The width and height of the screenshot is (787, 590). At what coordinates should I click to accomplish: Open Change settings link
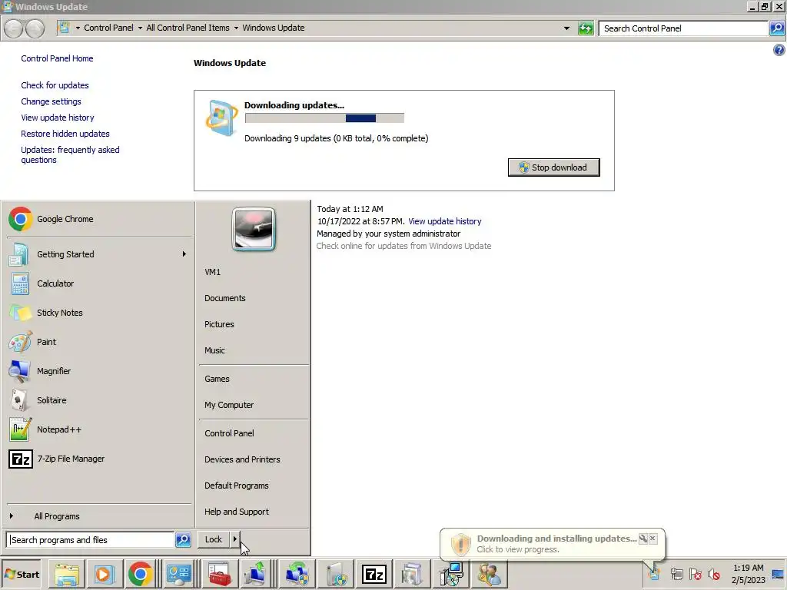tap(51, 101)
